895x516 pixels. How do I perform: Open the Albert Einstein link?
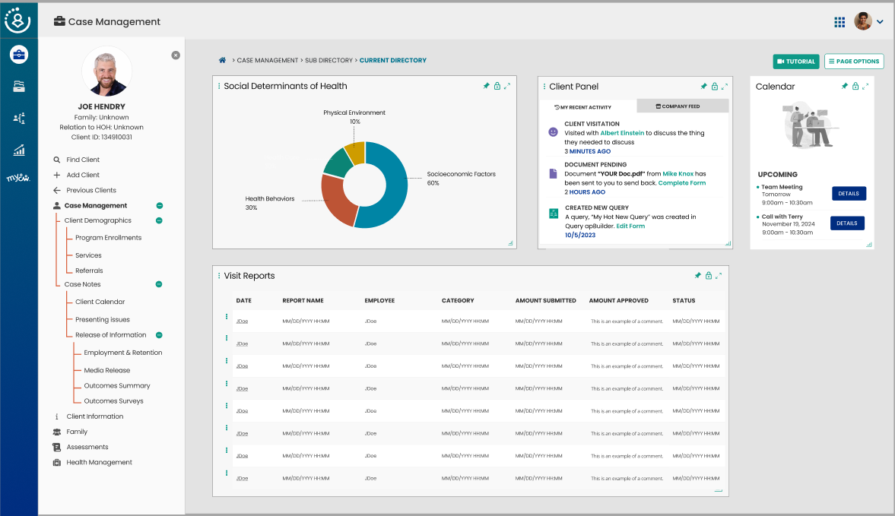(x=622, y=134)
